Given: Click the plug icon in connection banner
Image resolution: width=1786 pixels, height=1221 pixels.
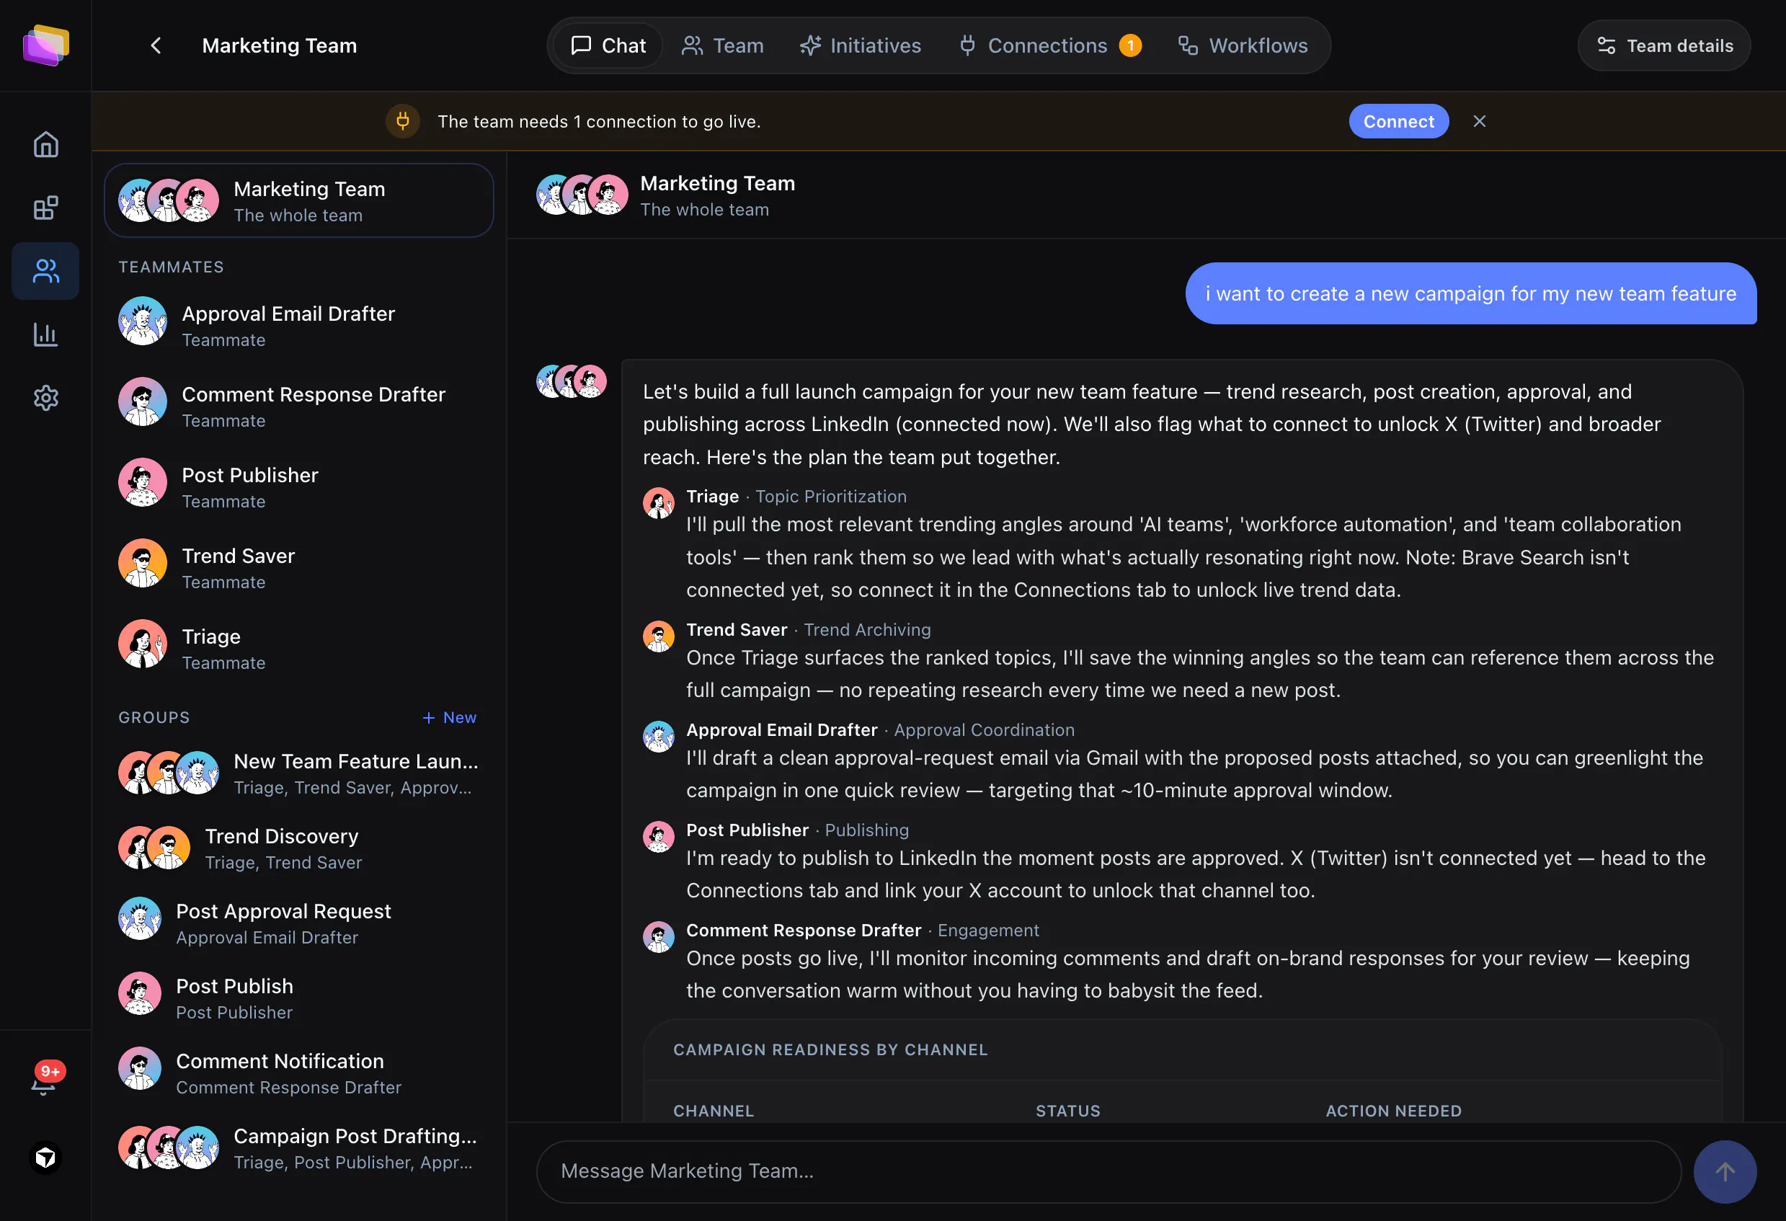Looking at the screenshot, I should tap(403, 121).
